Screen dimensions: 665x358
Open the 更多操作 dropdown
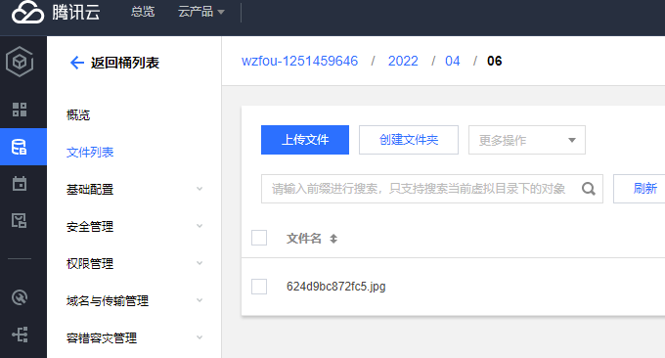tap(527, 140)
